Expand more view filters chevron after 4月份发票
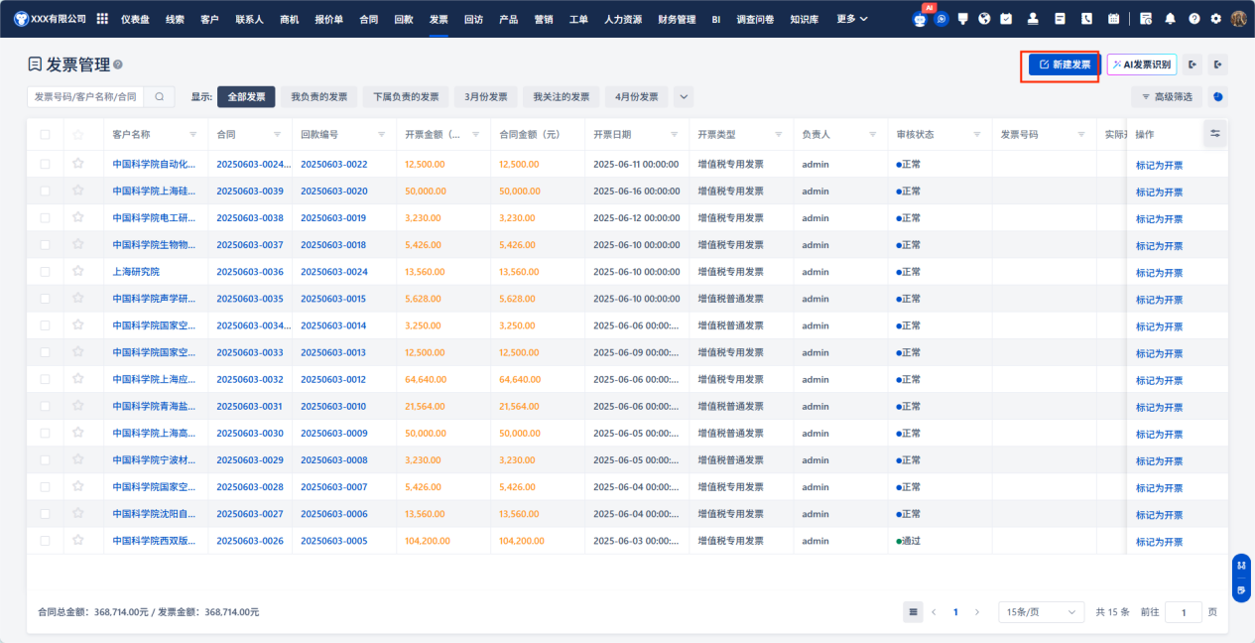The height and width of the screenshot is (643, 1255). pos(684,96)
